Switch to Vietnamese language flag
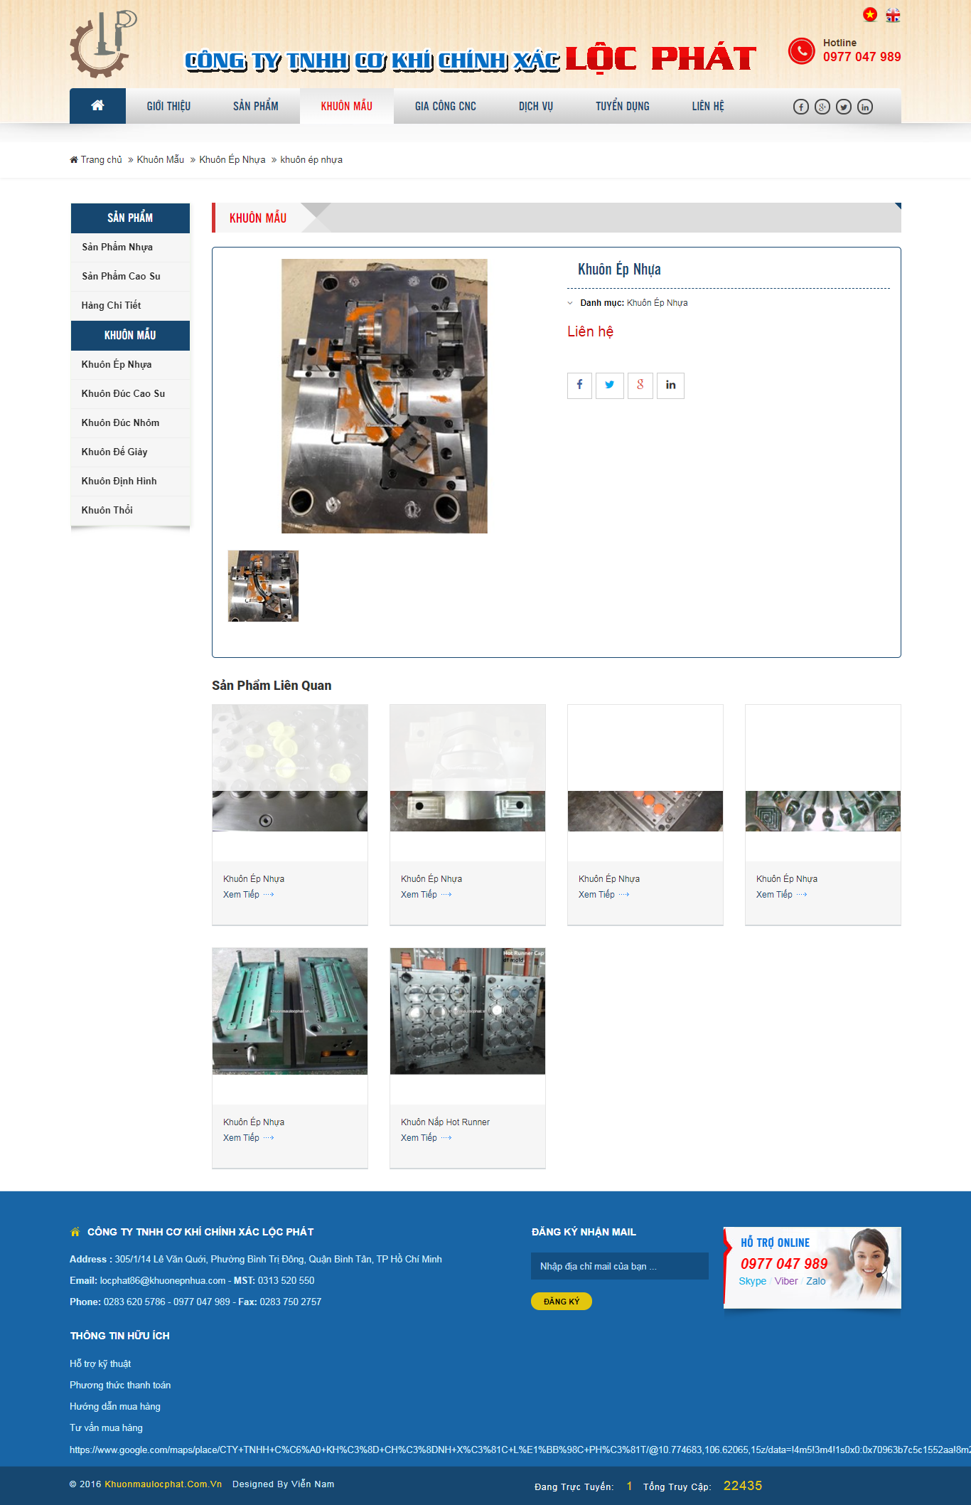 point(870,14)
